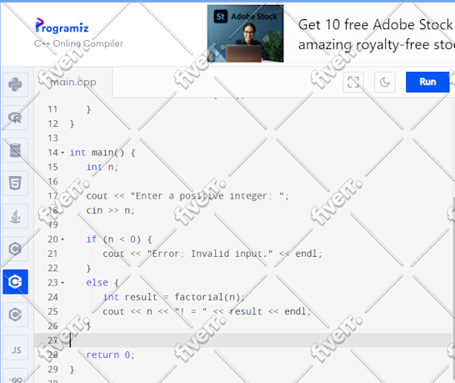Toggle fullscreen editor mode
Viewport: 455px width, 383px height.
click(x=353, y=82)
